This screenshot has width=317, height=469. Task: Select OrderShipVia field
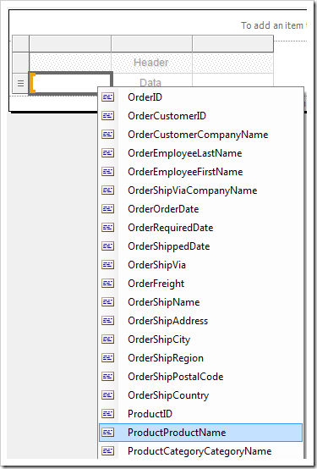click(x=200, y=264)
